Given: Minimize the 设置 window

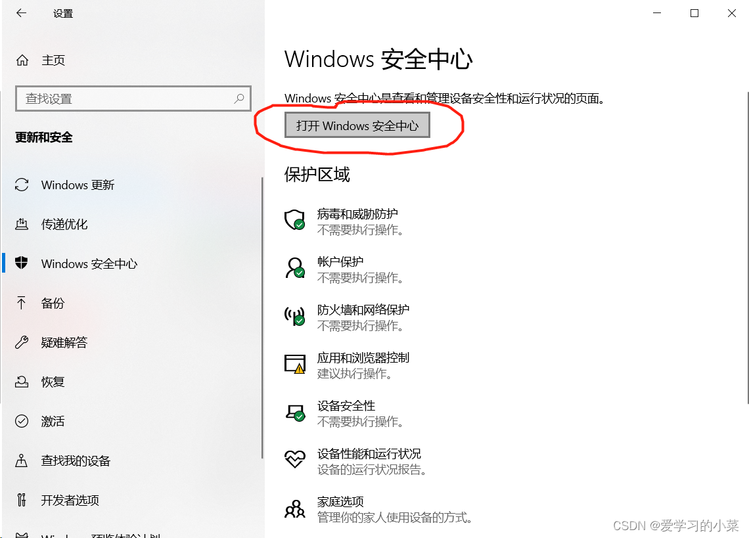Looking at the screenshot, I should (657, 13).
